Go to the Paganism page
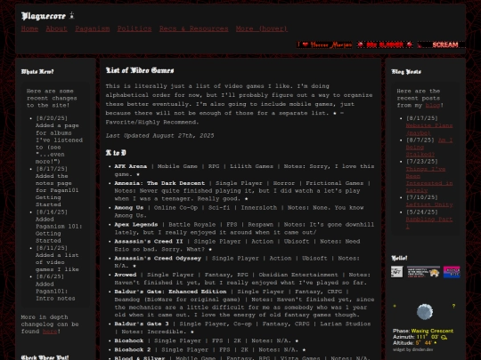481x360 pixels. [93, 28]
